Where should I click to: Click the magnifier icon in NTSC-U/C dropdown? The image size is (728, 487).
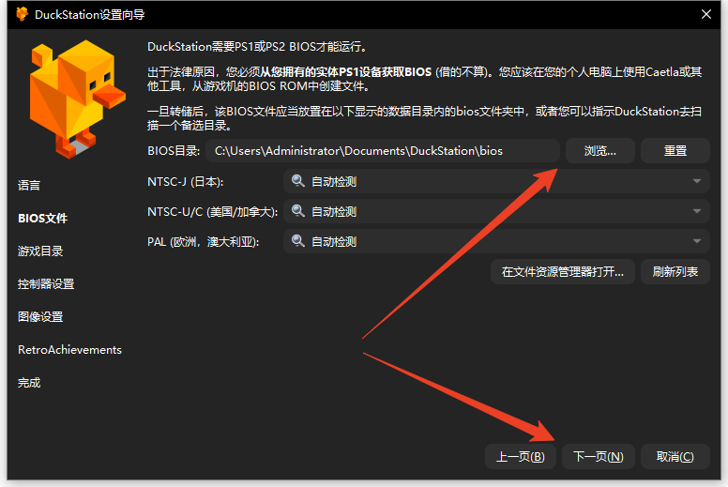pyautogui.click(x=298, y=211)
